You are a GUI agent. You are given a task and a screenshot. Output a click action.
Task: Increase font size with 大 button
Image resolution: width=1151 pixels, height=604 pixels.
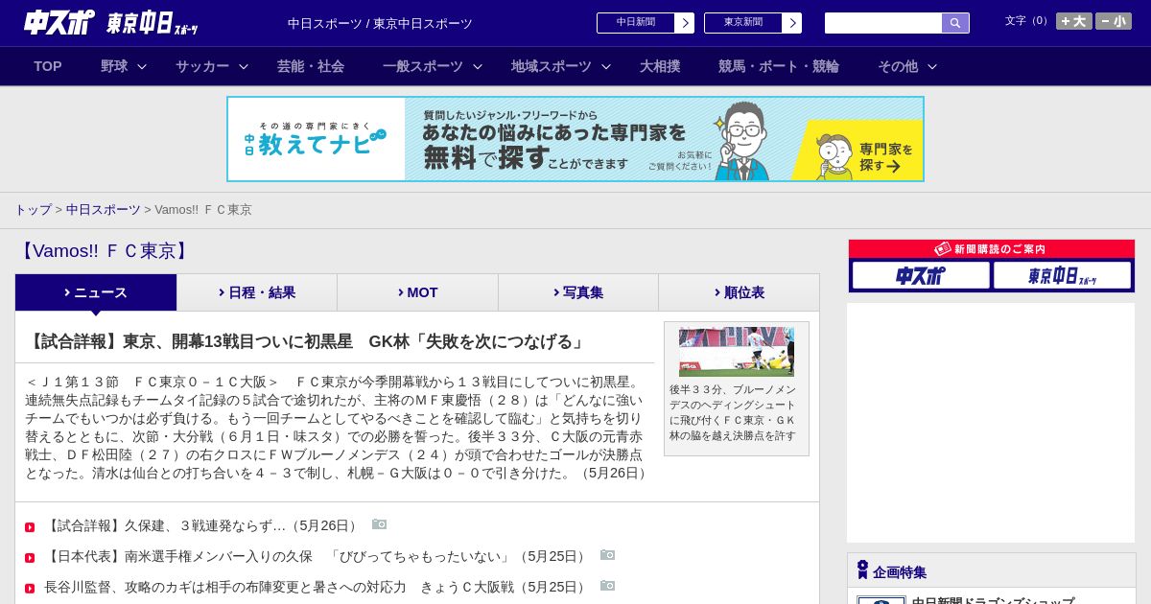[1073, 21]
